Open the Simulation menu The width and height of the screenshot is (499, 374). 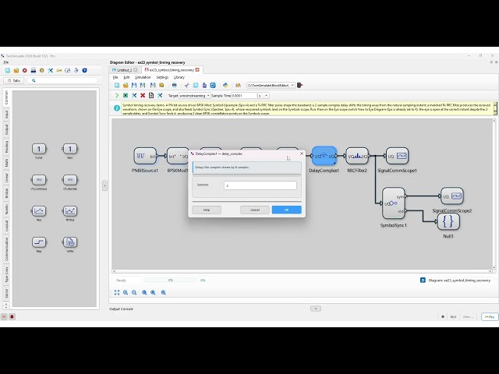(x=143, y=77)
